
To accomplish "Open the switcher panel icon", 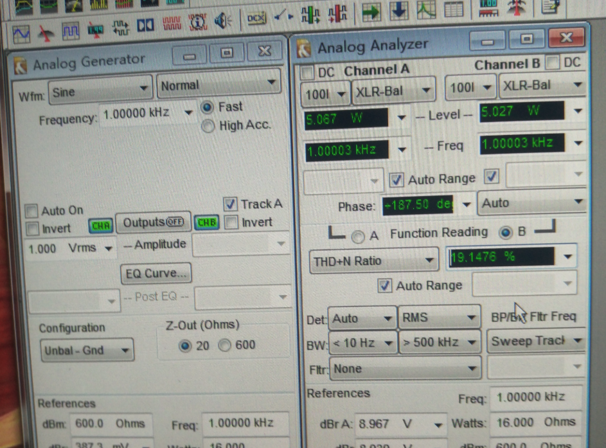I will pos(283,17).
